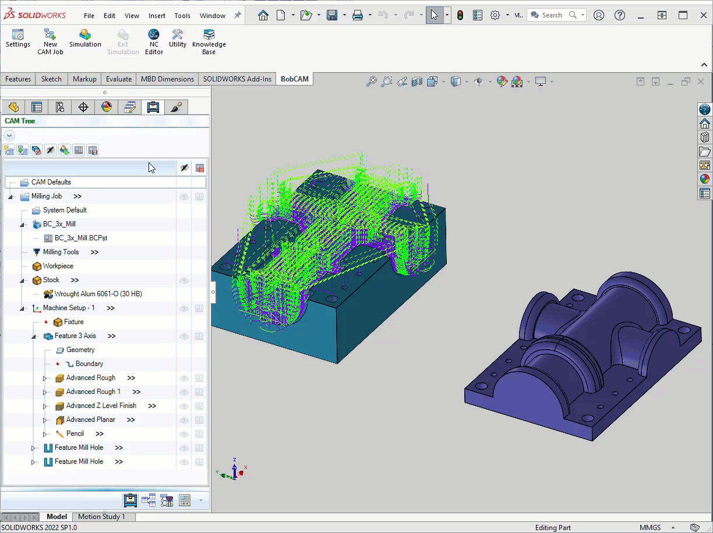
Task: Click the Help question mark button
Action: pyautogui.click(x=620, y=16)
